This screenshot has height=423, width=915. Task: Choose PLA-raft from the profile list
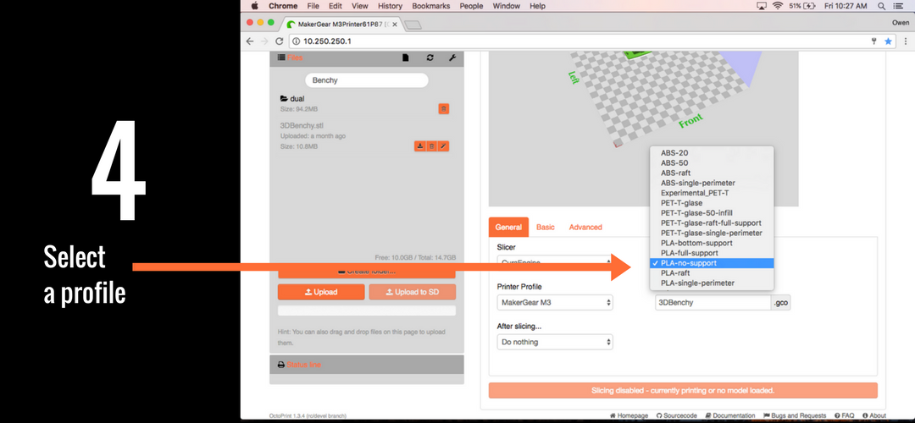pyautogui.click(x=675, y=273)
